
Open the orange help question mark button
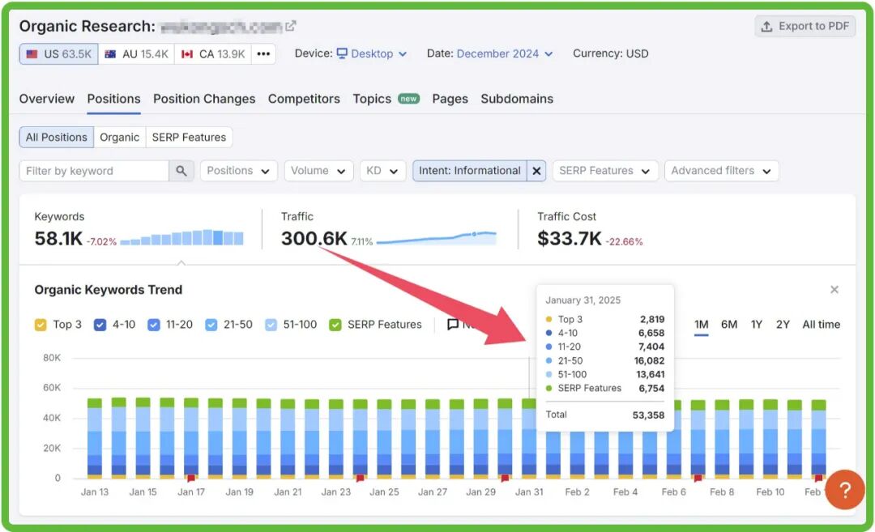[x=844, y=490]
